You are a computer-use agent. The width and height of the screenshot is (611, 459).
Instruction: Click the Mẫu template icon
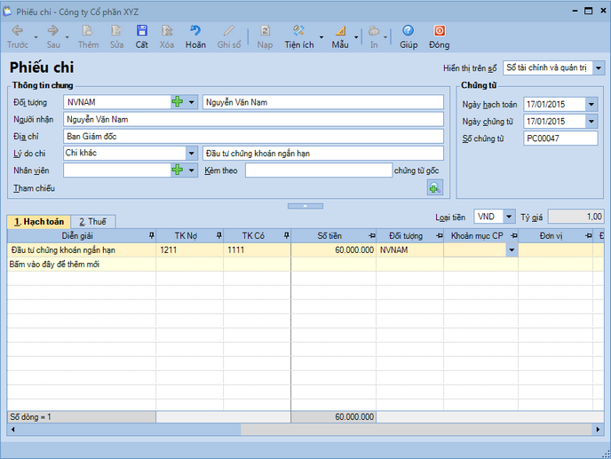340,31
